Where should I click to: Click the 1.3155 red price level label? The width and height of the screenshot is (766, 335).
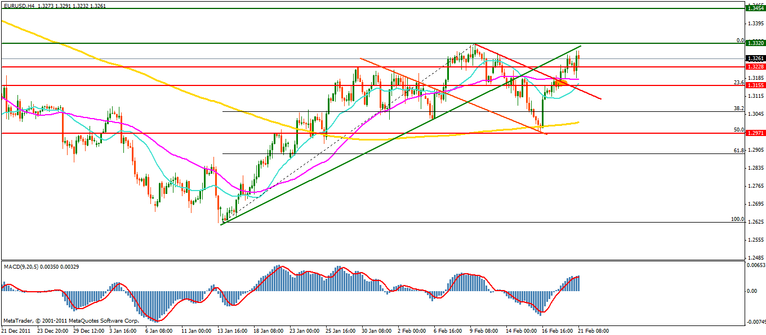click(754, 85)
